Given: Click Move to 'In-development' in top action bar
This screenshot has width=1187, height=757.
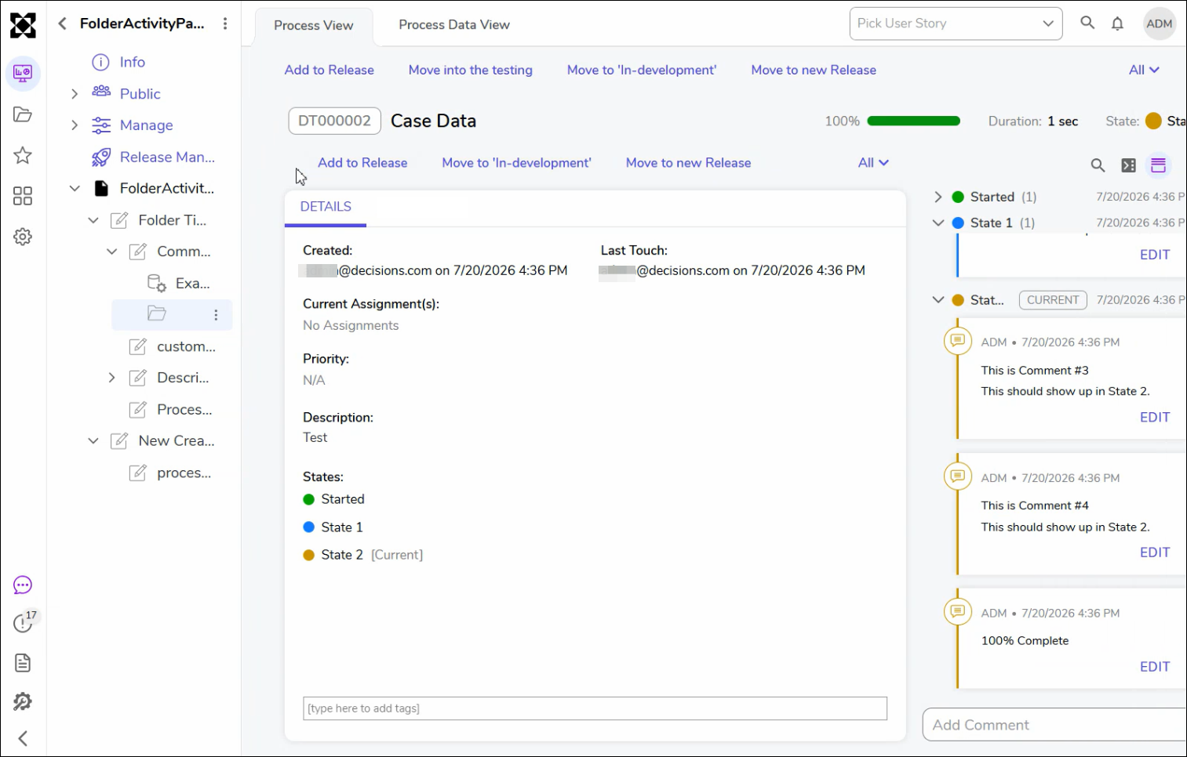Looking at the screenshot, I should point(642,70).
